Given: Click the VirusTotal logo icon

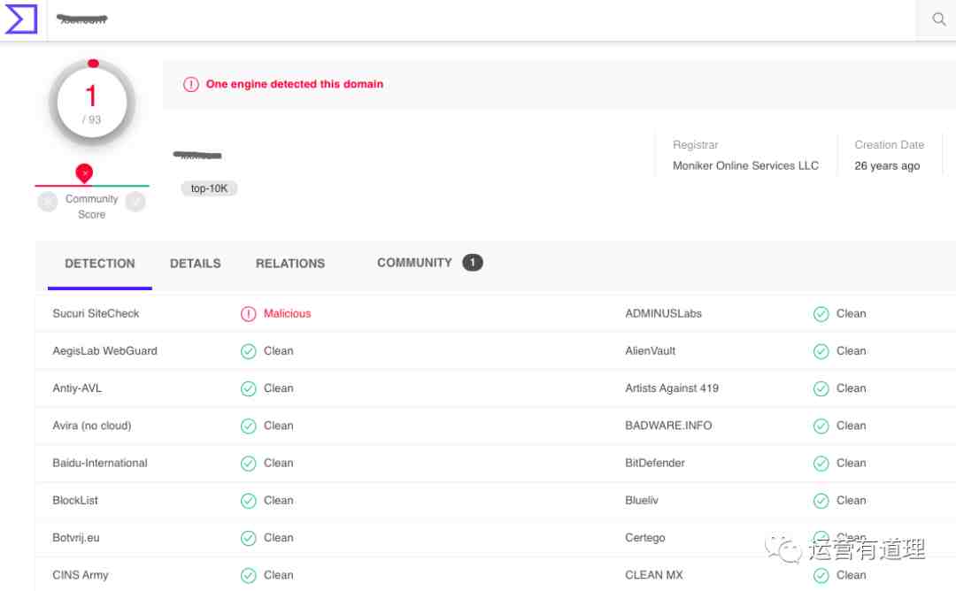Looking at the screenshot, I should [x=21, y=19].
